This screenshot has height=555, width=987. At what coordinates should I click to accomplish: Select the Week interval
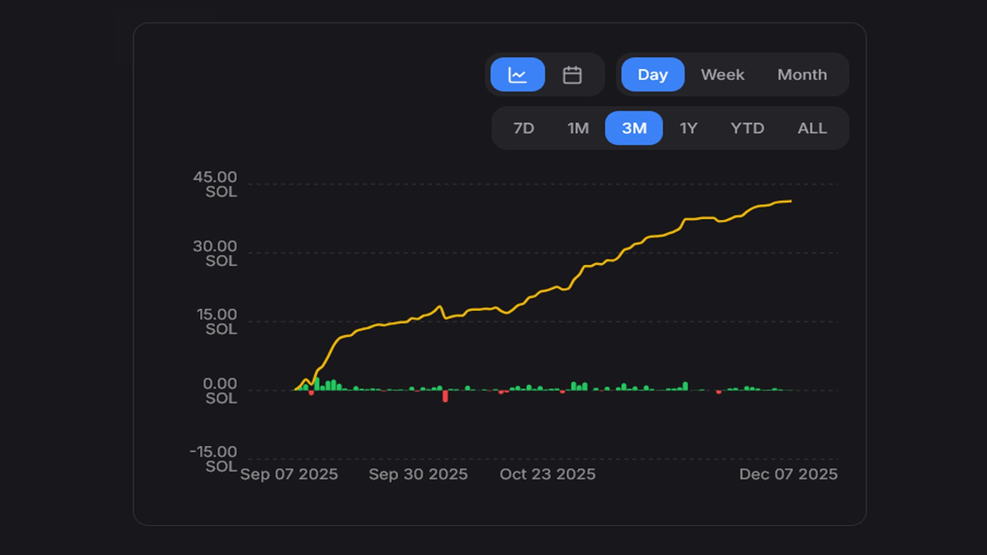coord(722,75)
